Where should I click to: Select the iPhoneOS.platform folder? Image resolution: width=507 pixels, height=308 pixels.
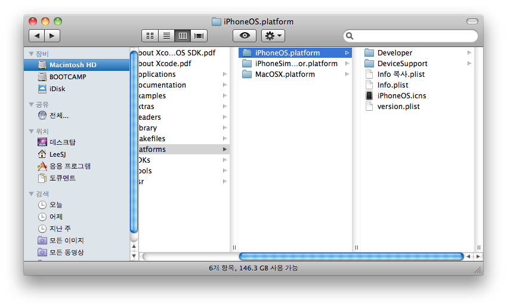click(x=295, y=52)
